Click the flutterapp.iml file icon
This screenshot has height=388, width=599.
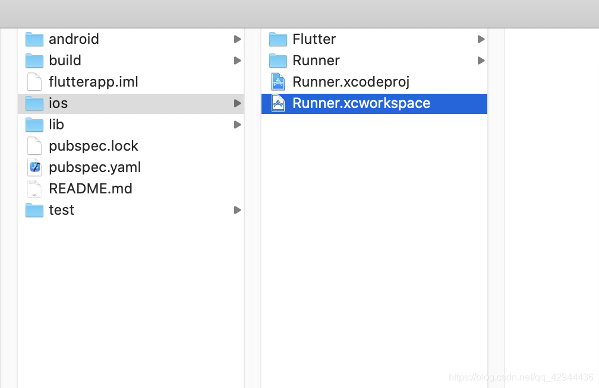tap(34, 82)
